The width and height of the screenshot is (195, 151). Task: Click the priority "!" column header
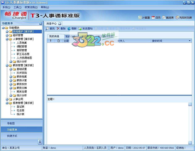pyautogui.click(x=51, y=41)
